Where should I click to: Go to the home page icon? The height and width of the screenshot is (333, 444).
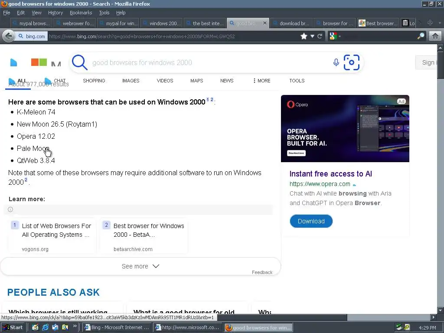coord(435,36)
